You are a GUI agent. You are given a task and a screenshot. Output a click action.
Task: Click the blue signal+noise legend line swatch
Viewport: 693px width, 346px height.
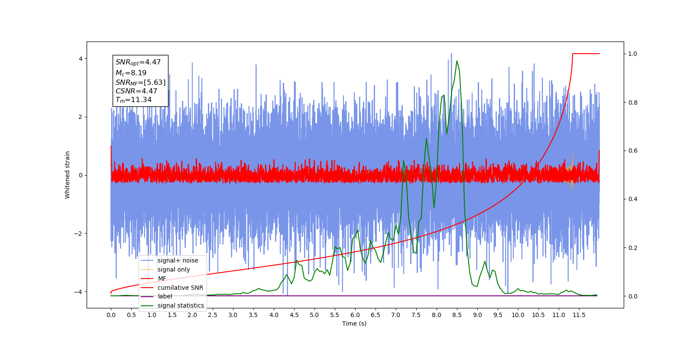148,260
